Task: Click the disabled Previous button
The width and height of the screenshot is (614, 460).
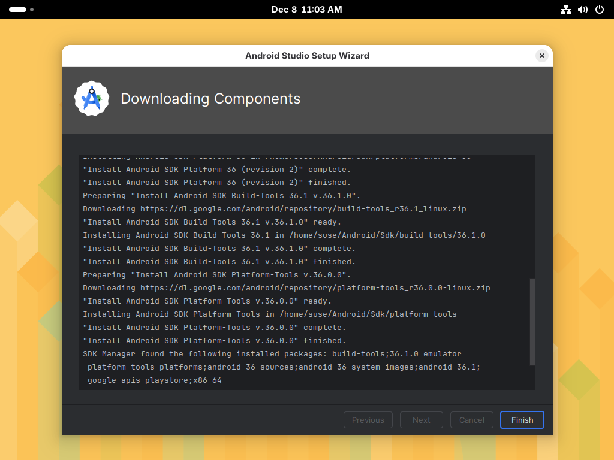Action: [368, 420]
